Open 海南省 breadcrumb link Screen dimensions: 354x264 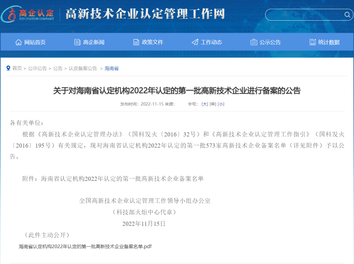tap(111, 68)
